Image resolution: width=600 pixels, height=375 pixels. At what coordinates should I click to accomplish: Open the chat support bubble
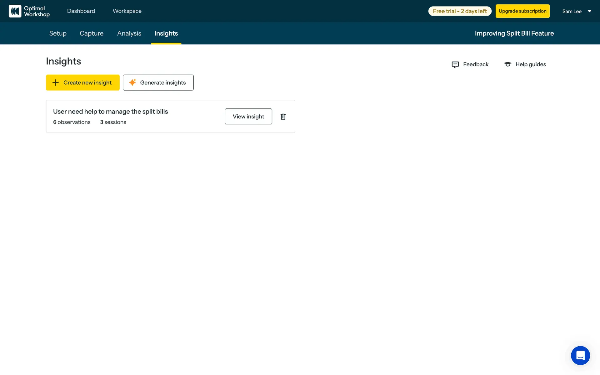pos(580,355)
